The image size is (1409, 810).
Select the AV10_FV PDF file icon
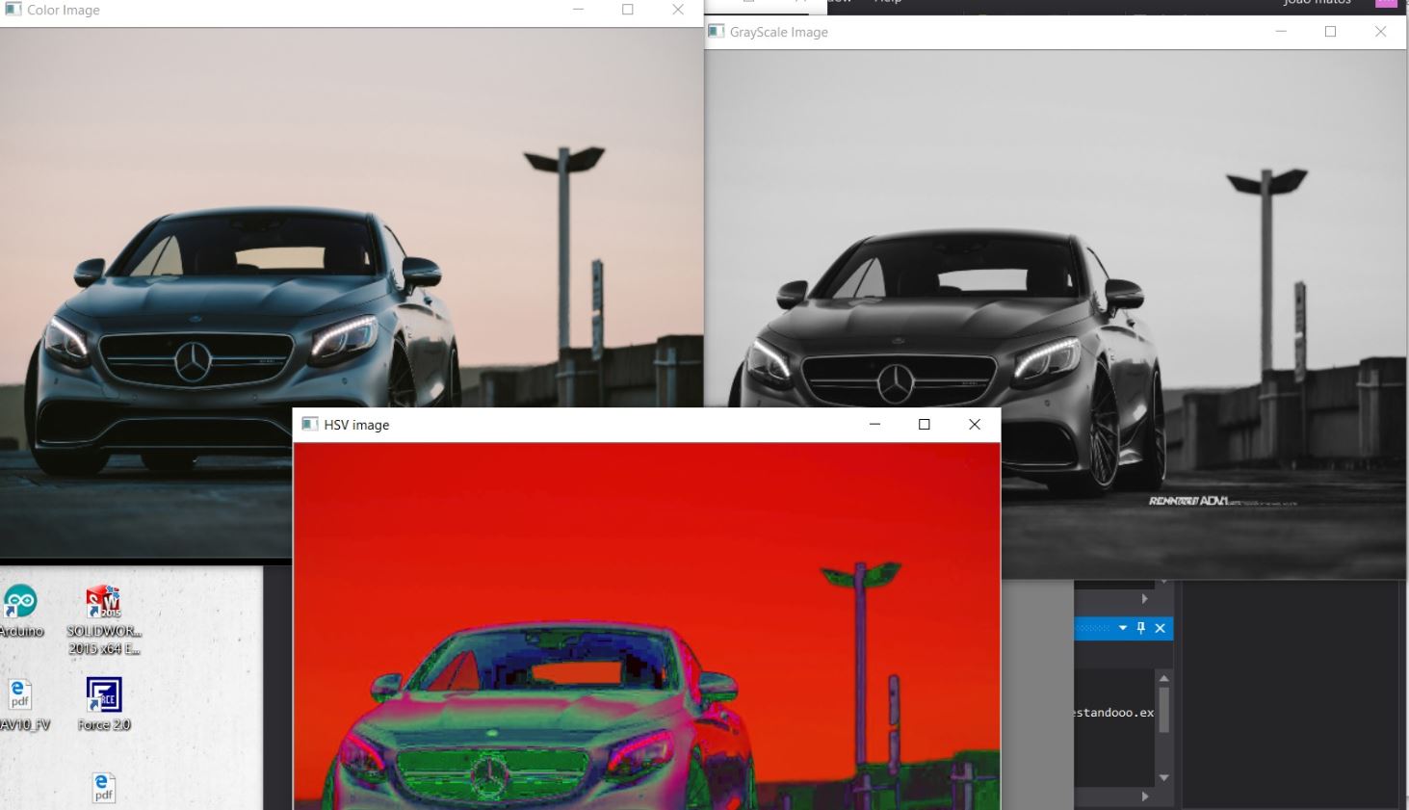pos(21,705)
